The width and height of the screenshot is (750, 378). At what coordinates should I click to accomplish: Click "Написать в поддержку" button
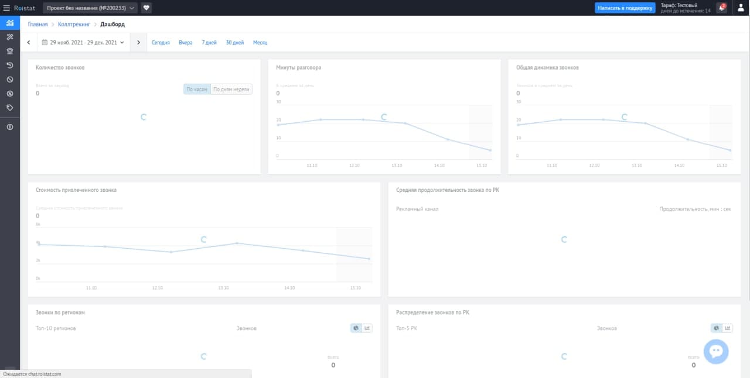625,8
